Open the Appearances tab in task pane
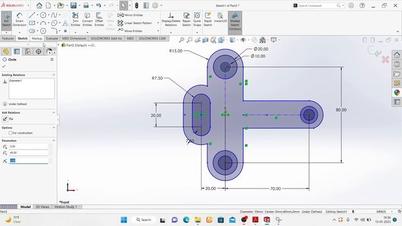402x226 pixels. click(x=396, y=92)
